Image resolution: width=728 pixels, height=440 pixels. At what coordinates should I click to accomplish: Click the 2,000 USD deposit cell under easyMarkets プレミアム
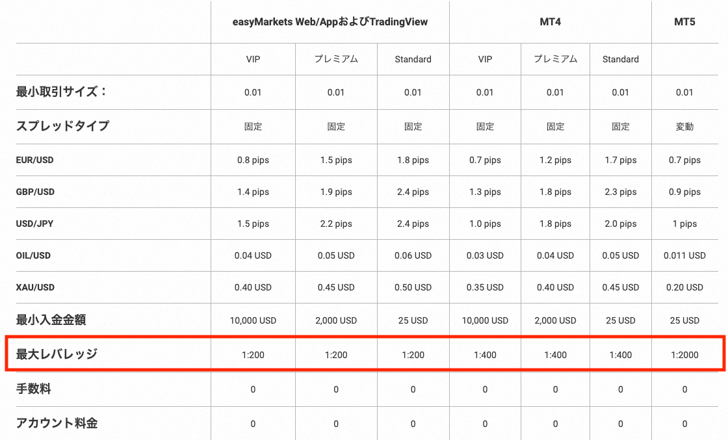336,320
